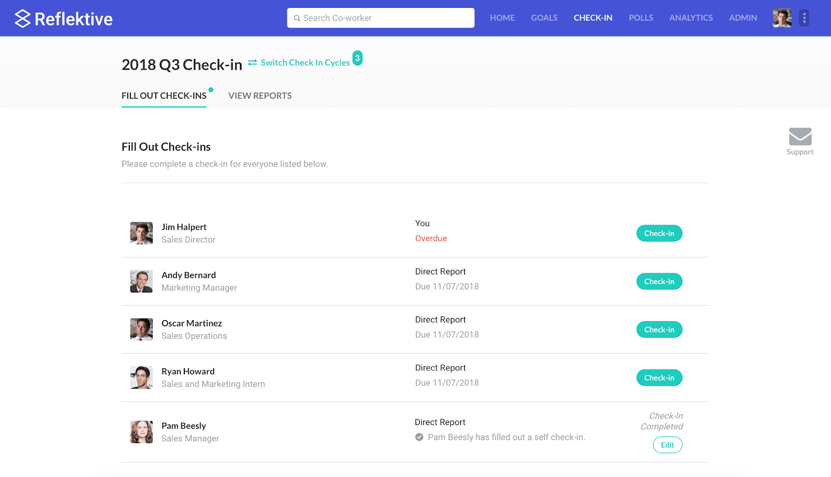Go to the Goals menu
Screen dimensions: 831x477
[544, 18]
